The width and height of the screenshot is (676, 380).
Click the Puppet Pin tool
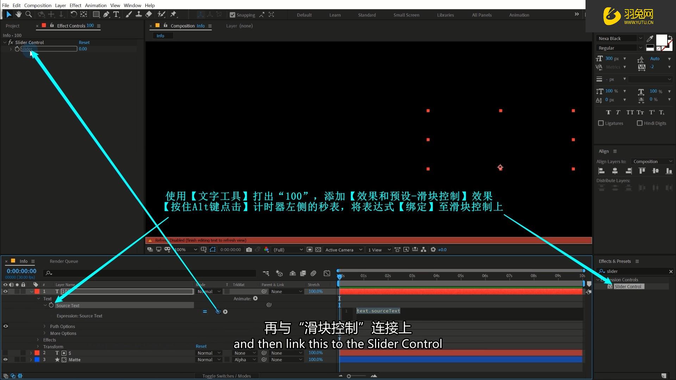coord(173,14)
